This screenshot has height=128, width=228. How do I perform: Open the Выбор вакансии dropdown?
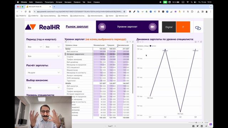tap(44, 87)
